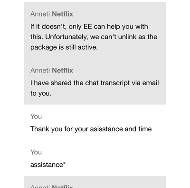Click the second Anneti Netflix sender label
The width and height of the screenshot is (190, 188).
pyautogui.click(x=52, y=71)
